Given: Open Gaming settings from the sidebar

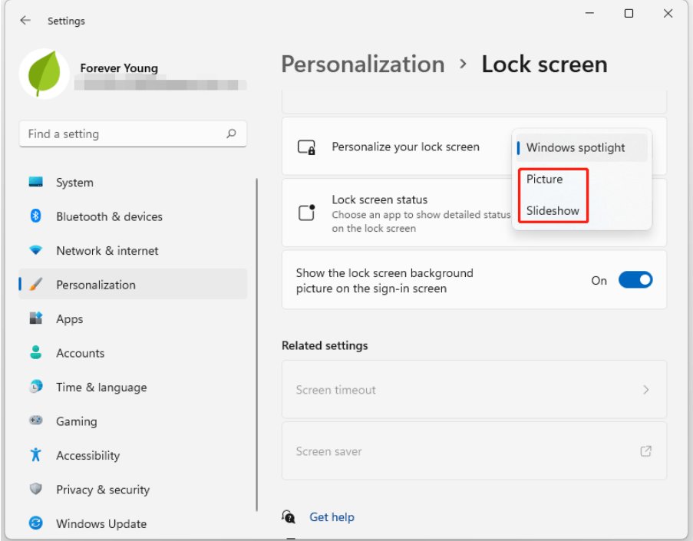Looking at the screenshot, I should point(76,421).
